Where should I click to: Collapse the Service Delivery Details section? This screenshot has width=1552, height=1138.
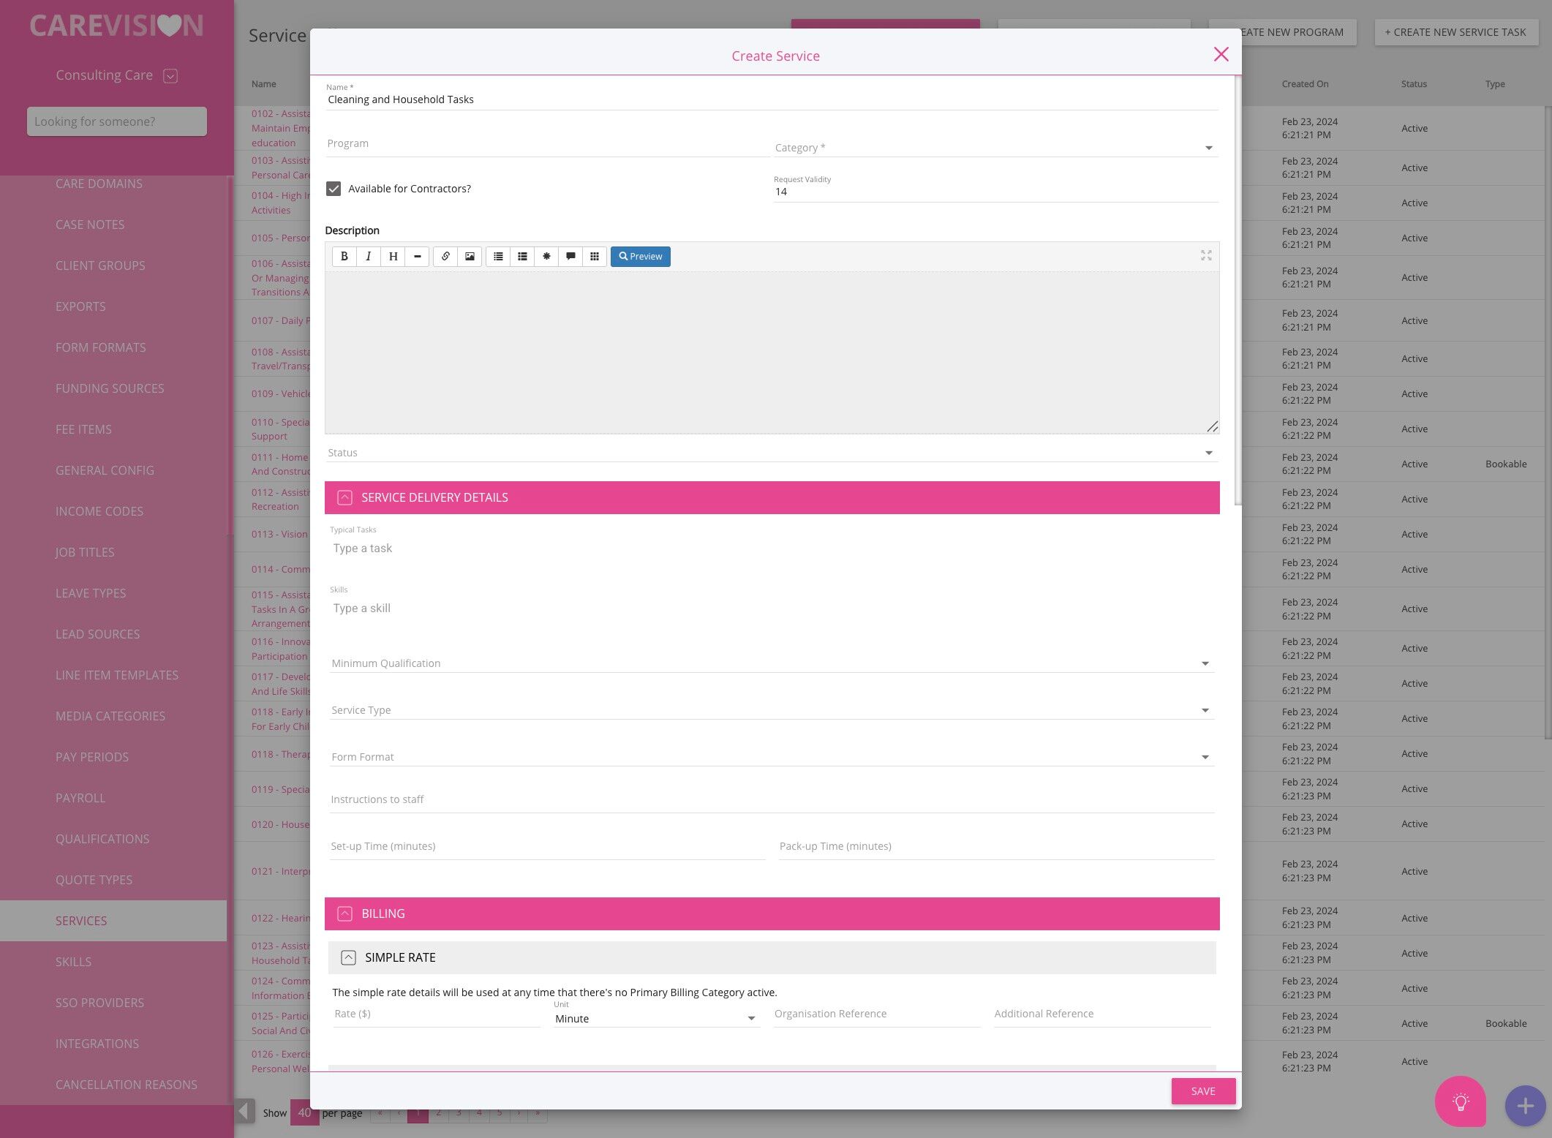(344, 498)
